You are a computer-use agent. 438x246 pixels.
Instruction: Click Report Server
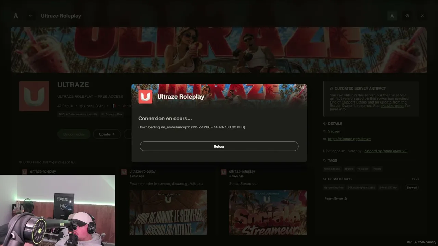(x=335, y=199)
